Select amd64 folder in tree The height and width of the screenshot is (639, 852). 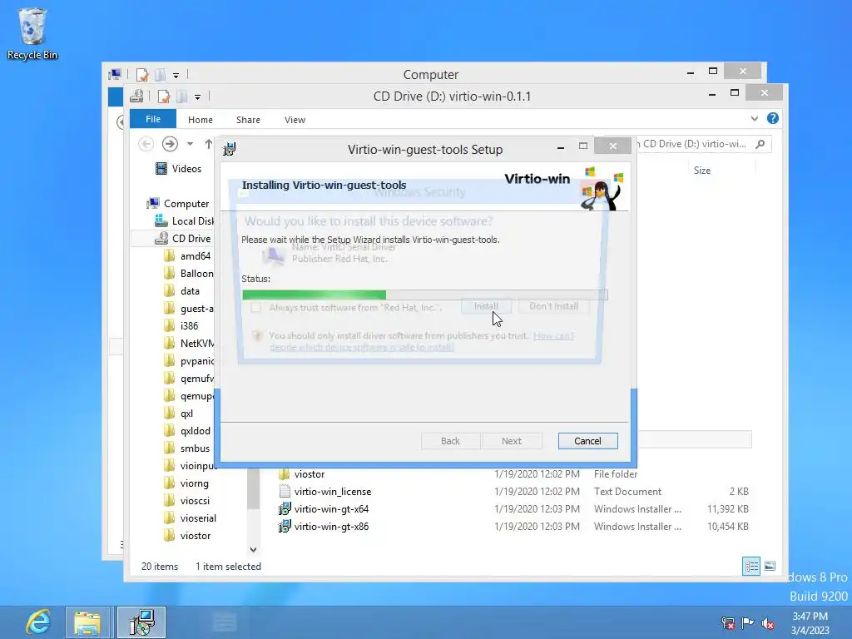point(187,256)
